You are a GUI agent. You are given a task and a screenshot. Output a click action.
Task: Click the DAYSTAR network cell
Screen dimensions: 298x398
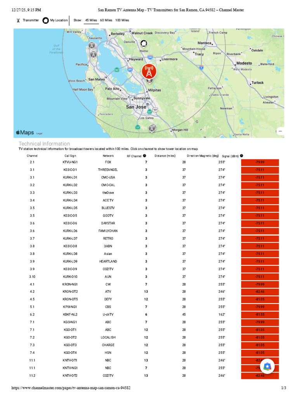tap(108, 223)
